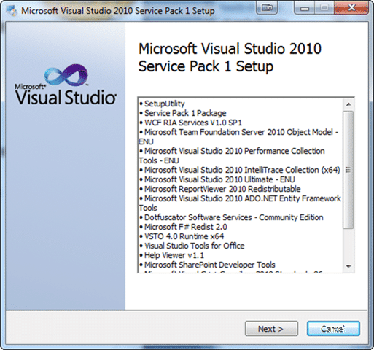
Task: Click the window title text in title bar
Action: tap(118, 11)
